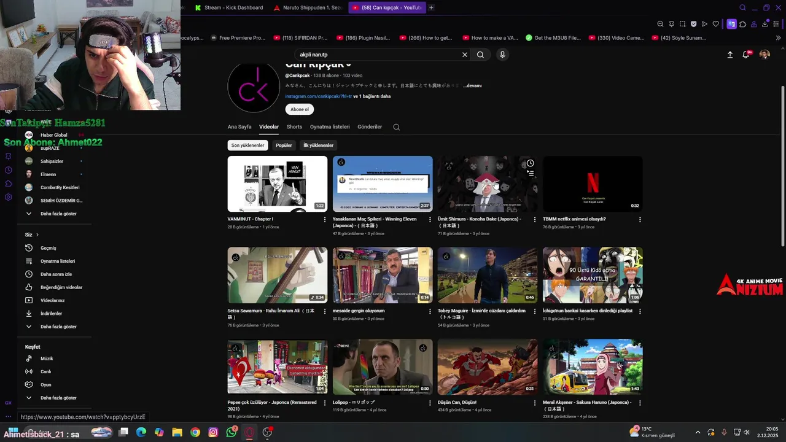The height and width of the screenshot is (442, 786).
Task: Open Free Premiere Pro bookmark
Action: (x=237, y=38)
